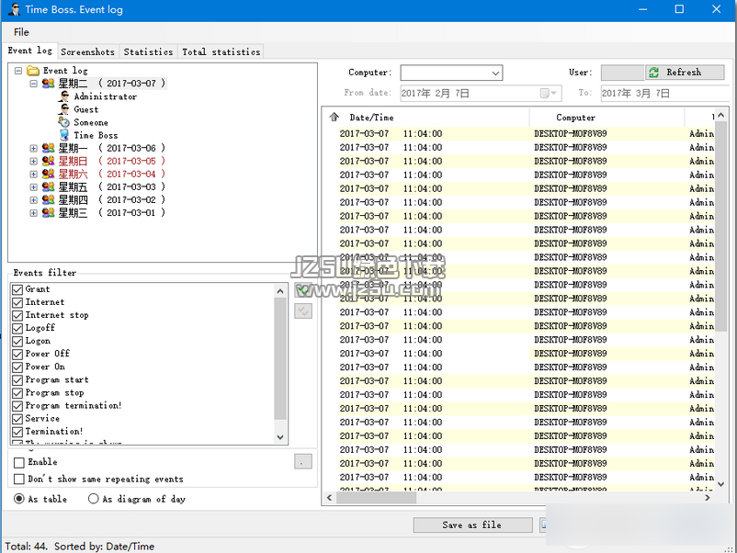Click events filter list scroll down arrow
This screenshot has height=553, width=737.
(280, 437)
